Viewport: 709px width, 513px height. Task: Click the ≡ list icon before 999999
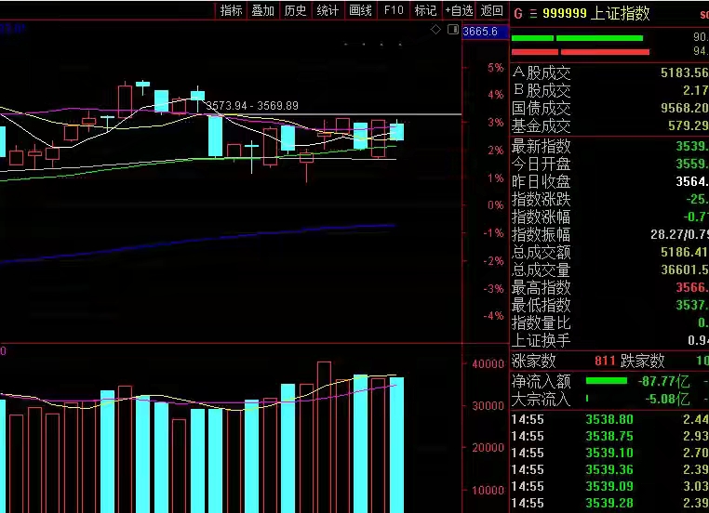[533, 13]
